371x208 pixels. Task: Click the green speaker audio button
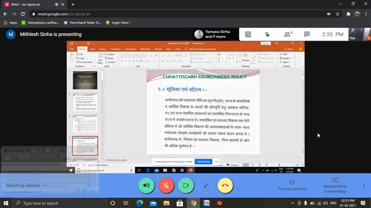point(147,186)
